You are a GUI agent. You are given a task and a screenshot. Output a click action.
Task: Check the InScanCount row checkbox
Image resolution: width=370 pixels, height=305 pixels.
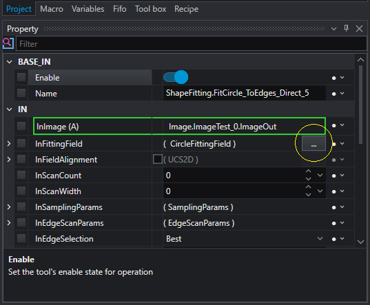click(x=21, y=175)
